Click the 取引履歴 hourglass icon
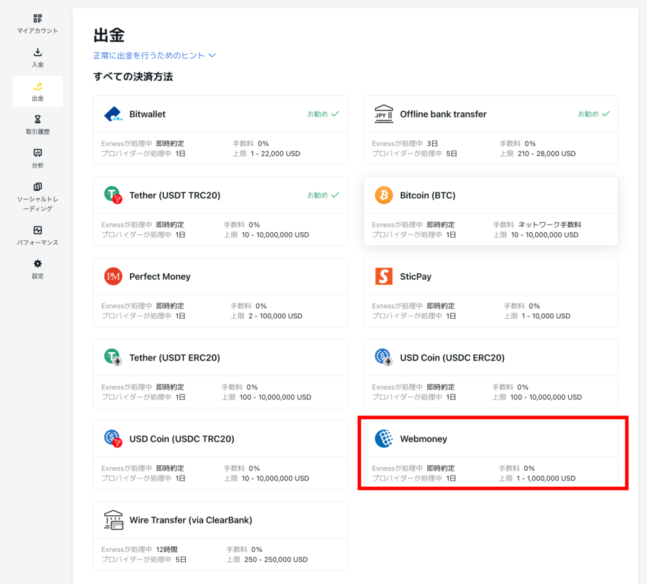Screen dimensions: 647x584 coord(37,119)
